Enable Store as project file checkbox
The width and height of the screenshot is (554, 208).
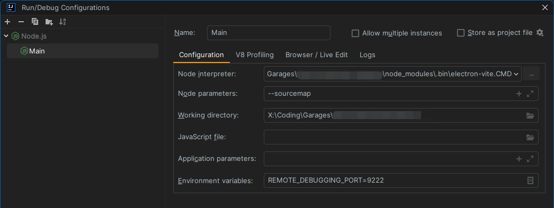click(x=460, y=33)
